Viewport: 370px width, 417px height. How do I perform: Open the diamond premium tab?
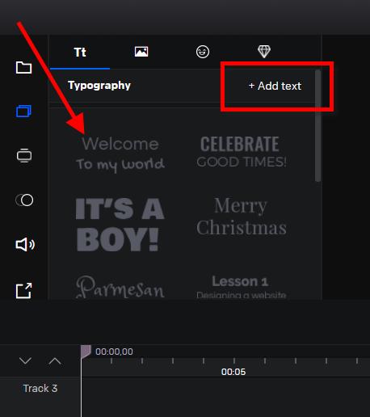point(264,52)
